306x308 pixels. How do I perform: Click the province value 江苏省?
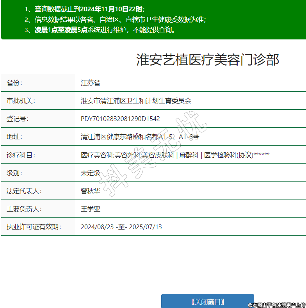pyautogui.click(x=91, y=83)
